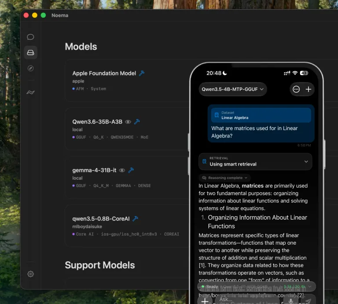Open the performance graph icon in sidebar
Image resolution: width=338 pixels, height=304 pixels.
[x=30, y=92]
